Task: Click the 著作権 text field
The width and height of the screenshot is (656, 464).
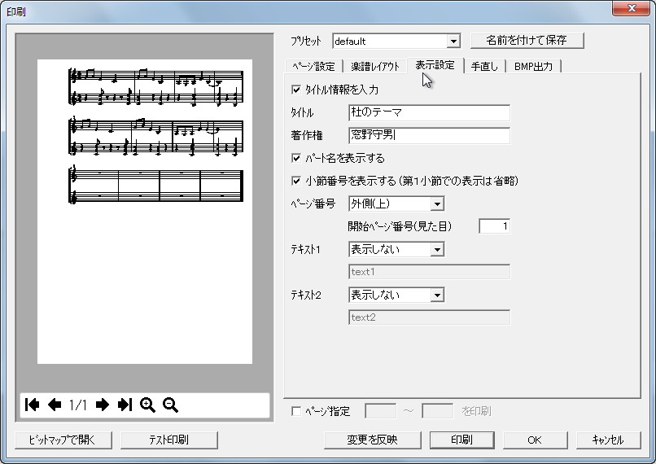Action: point(429,135)
